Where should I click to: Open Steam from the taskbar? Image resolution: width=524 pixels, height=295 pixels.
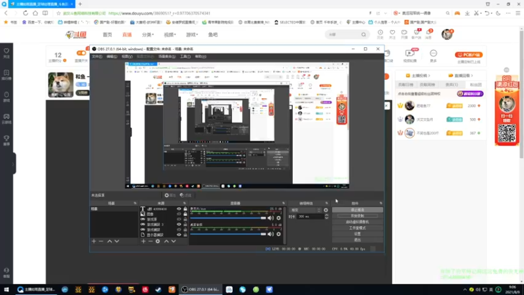coord(159,290)
